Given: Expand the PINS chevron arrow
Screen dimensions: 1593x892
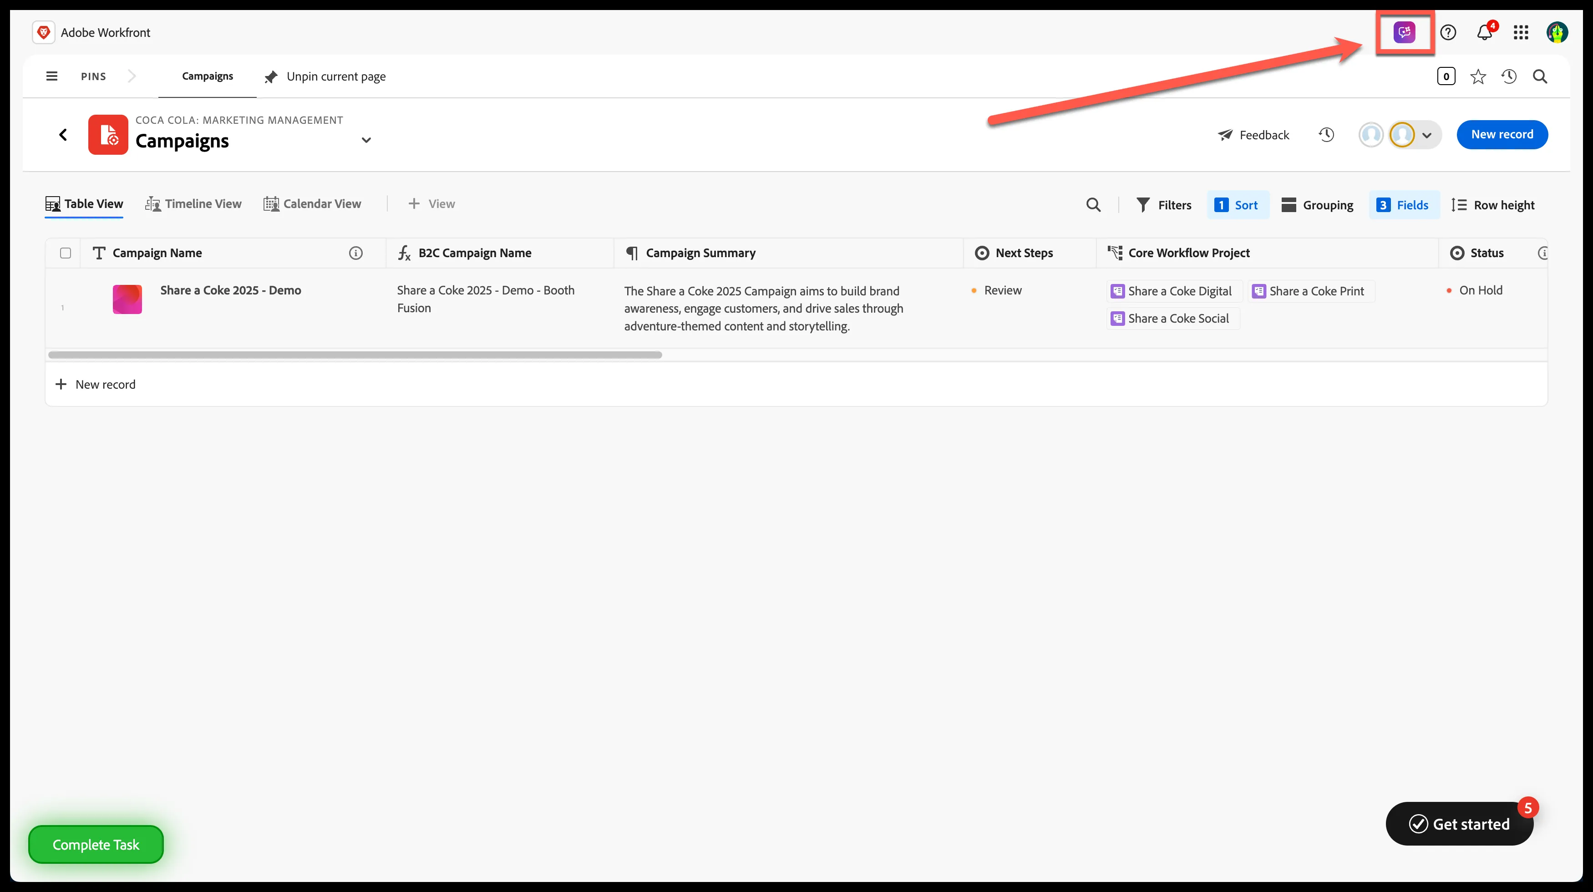Looking at the screenshot, I should point(131,76).
